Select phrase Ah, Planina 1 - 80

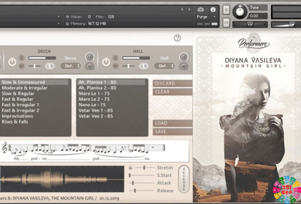(111, 82)
